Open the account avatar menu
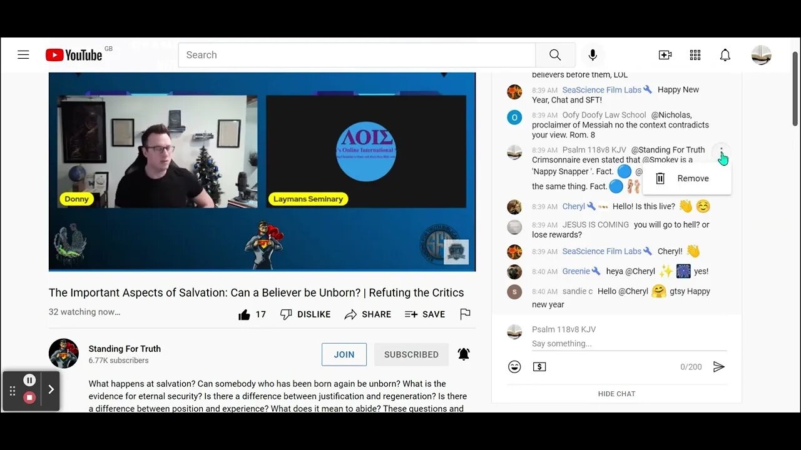 (x=762, y=55)
